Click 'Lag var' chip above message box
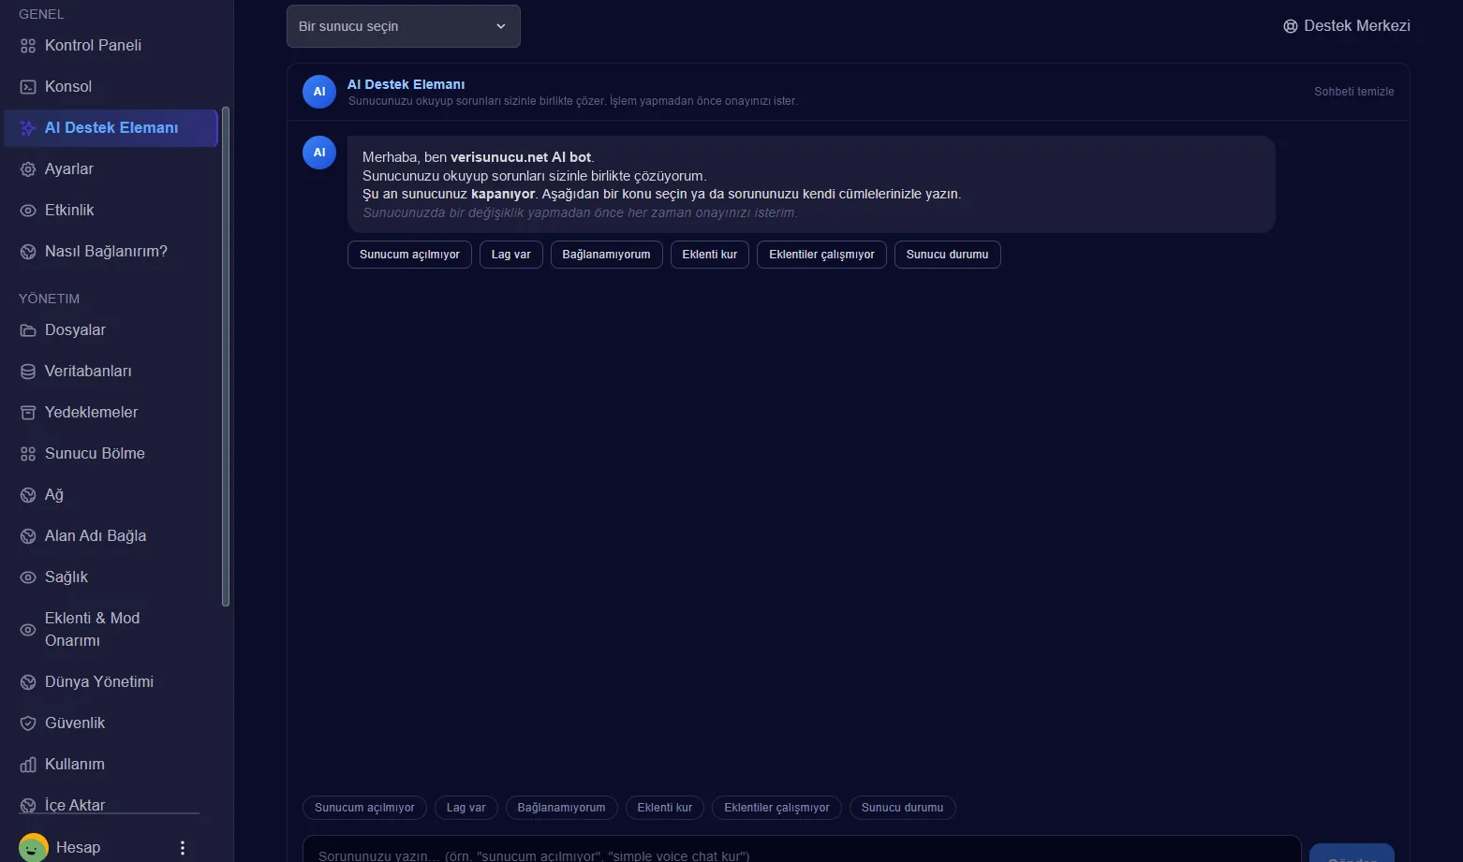The height and width of the screenshot is (862, 1463). [x=466, y=808]
